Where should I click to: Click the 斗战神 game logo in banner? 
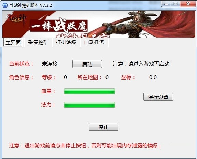[x=16, y=19]
